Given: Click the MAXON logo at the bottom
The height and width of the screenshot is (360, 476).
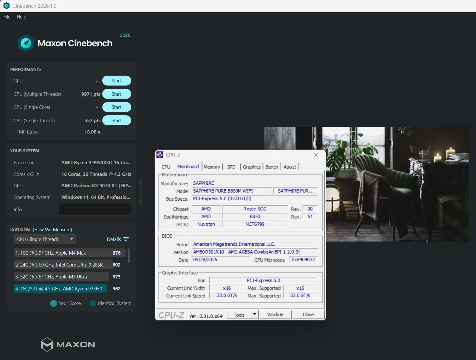Looking at the screenshot, I should [x=68, y=344].
